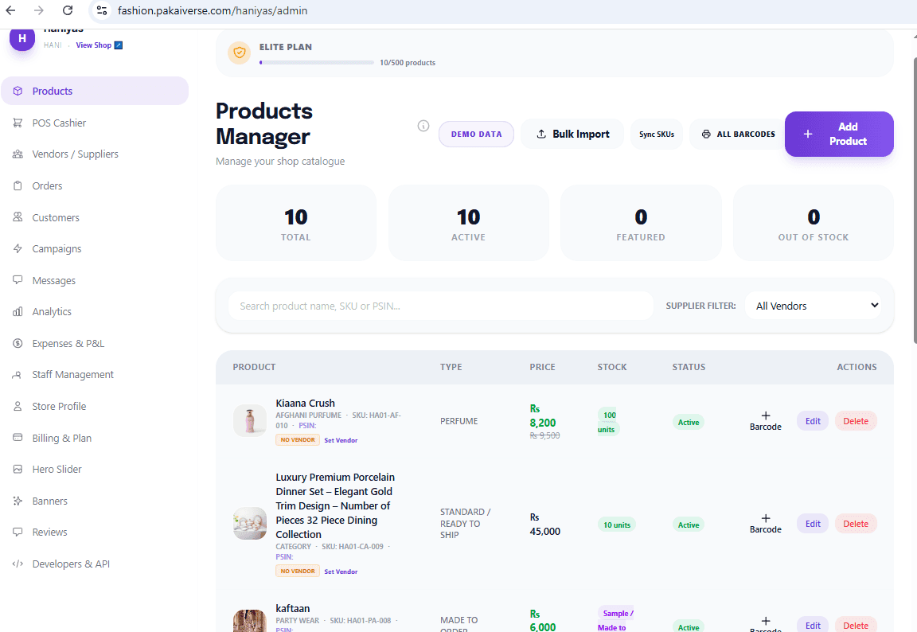The image size is (917, 632).
Task: Click the '10 units' stock badge
Action: (x=616, y=525)
